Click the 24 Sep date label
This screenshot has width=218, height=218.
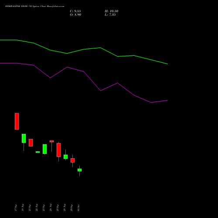51,208
